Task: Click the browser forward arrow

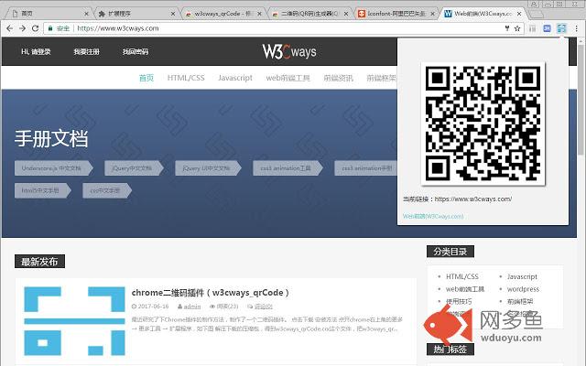Action: (x=22, y=28)
